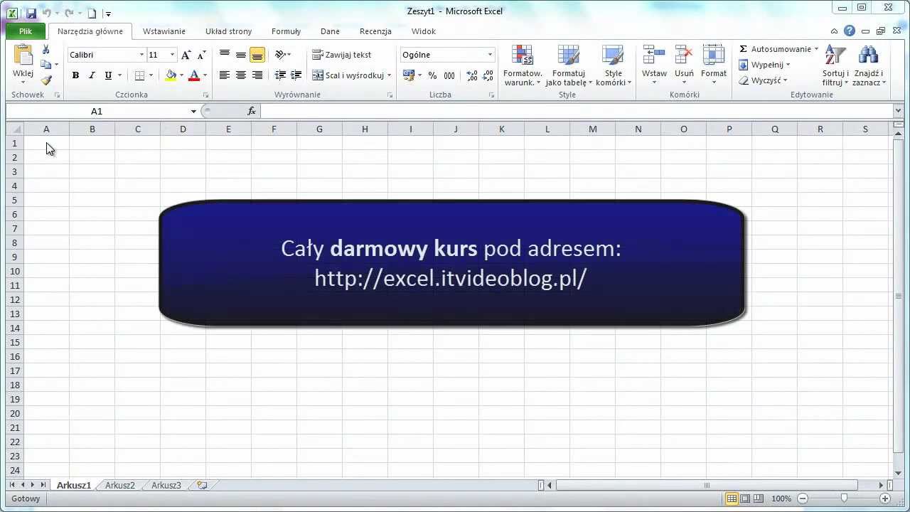Click the borders icon

pyautogui.click(x=139, y=75)
